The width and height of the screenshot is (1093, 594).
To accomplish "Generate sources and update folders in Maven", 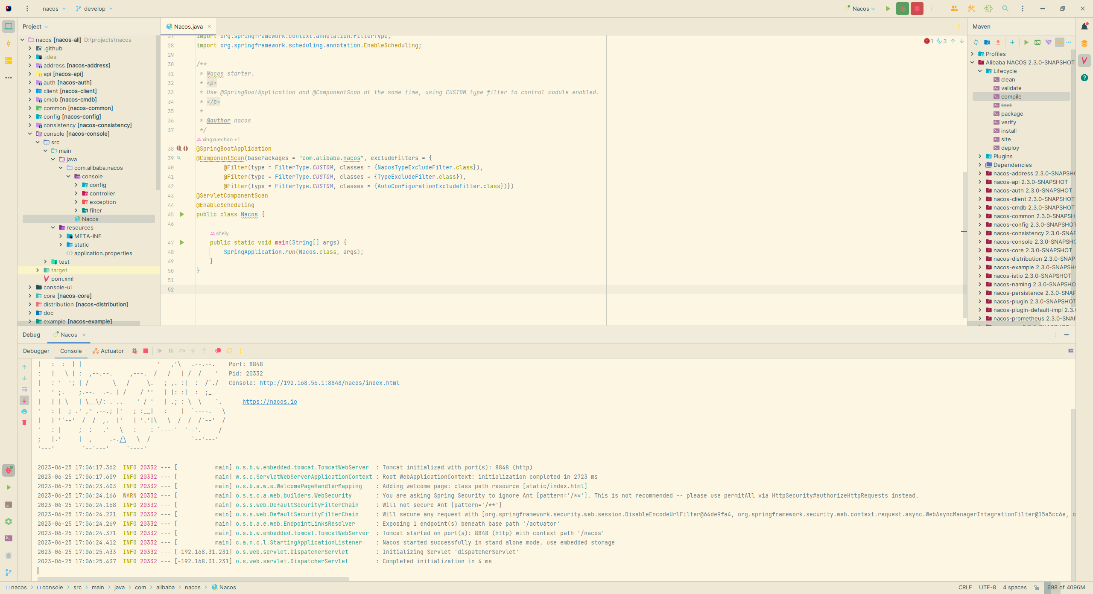I will point(987,42).
